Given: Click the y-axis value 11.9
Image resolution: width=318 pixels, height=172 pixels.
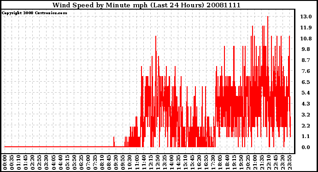Looking at the screenshot, I should click(306, 28).
